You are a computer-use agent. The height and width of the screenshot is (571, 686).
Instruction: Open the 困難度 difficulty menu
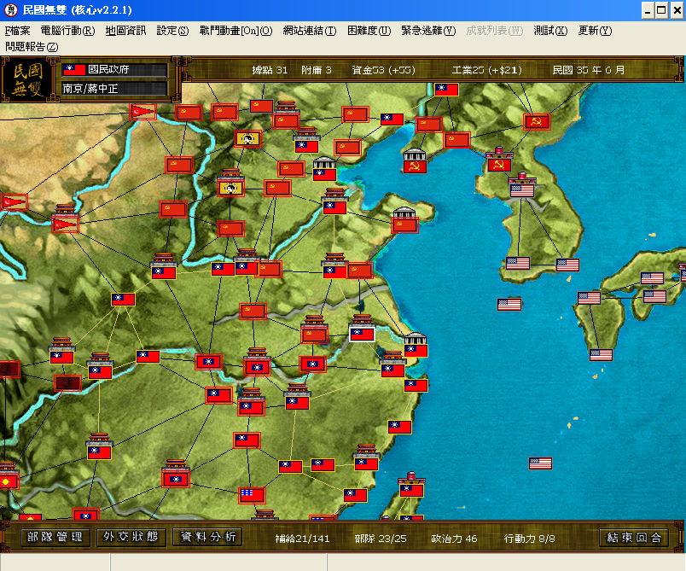click(369, 31)
